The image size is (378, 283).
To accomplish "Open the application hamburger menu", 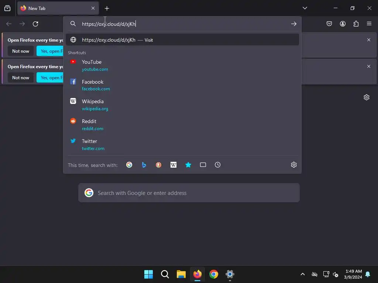I will coord(369,24).
